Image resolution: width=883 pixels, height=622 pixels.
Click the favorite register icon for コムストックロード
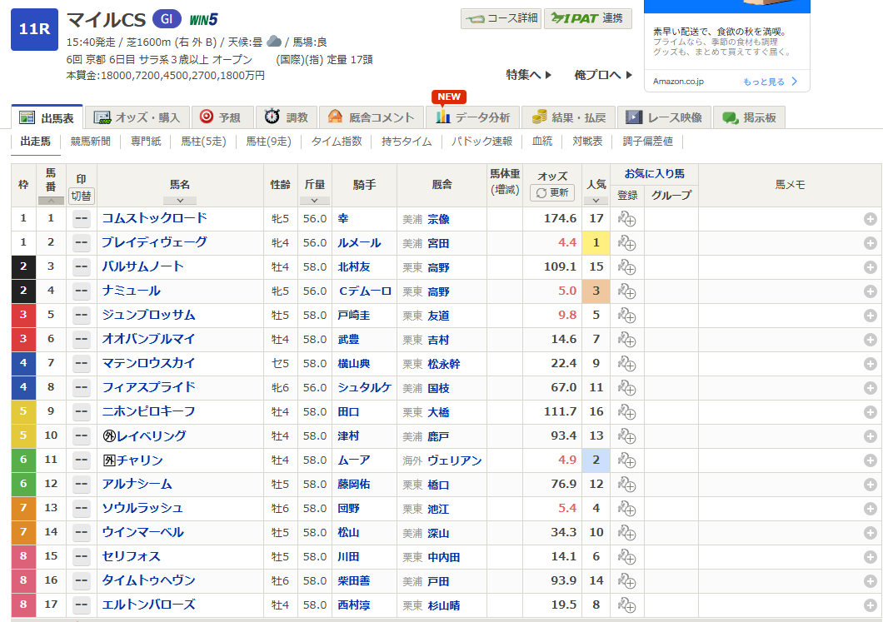click(626, 219)
